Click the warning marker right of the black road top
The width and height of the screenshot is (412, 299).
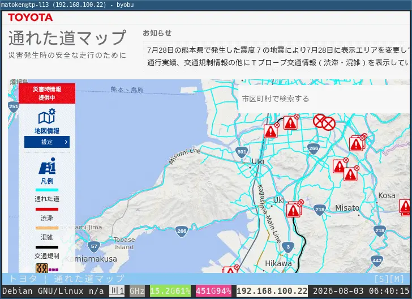click(x=291, y=122)
